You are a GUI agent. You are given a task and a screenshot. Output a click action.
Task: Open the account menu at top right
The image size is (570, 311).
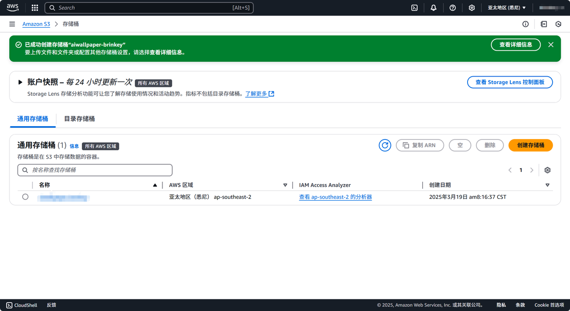point(551,8)
